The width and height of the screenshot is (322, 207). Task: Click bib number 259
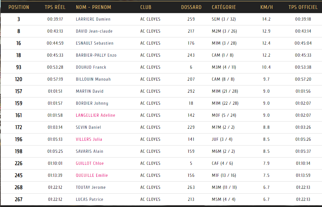pos(191,19)
